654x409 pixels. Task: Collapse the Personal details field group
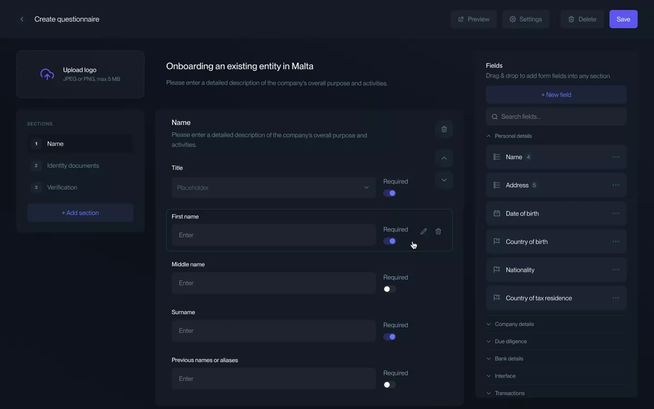pos(513,136)
